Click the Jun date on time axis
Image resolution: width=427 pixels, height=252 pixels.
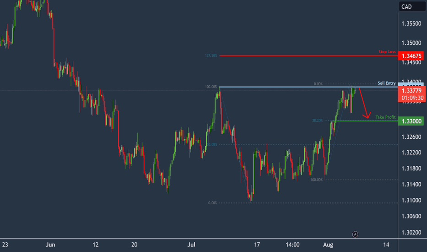point(50,245)
